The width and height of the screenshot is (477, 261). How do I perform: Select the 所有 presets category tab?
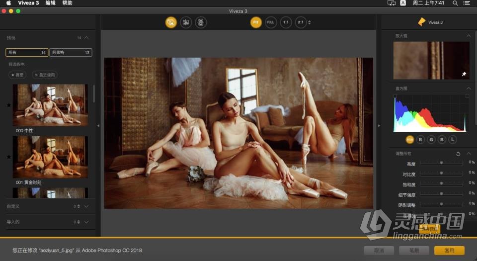tap(27, 52)
